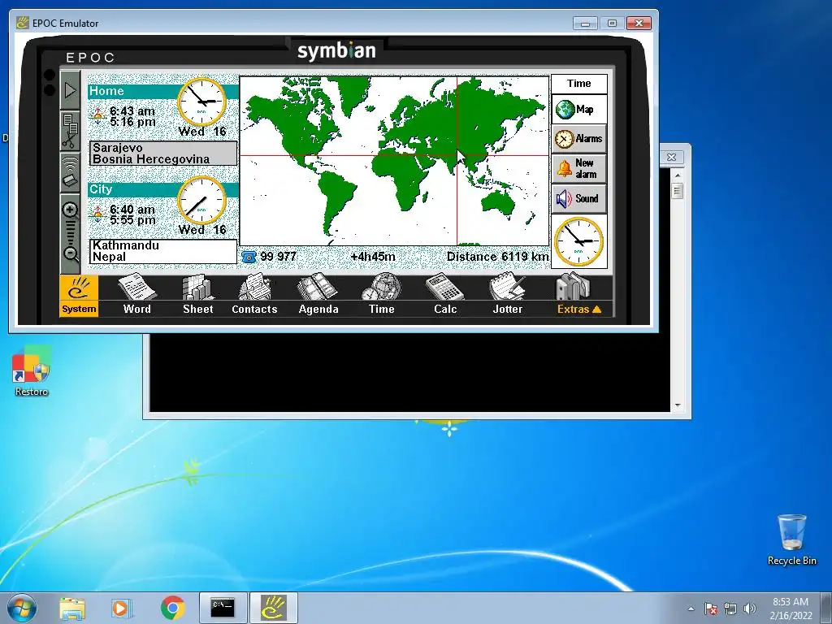832x624 pixels.
Task: Click the +4h45m time offset
Action: click(373, 257)
